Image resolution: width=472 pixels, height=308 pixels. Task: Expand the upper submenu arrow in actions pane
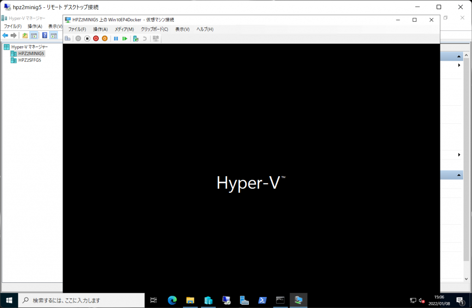click(x=459, y=65)
